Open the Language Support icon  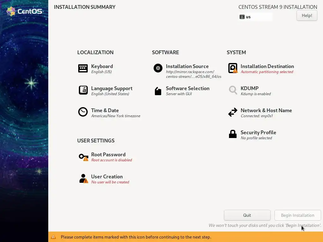coord(83,90)
